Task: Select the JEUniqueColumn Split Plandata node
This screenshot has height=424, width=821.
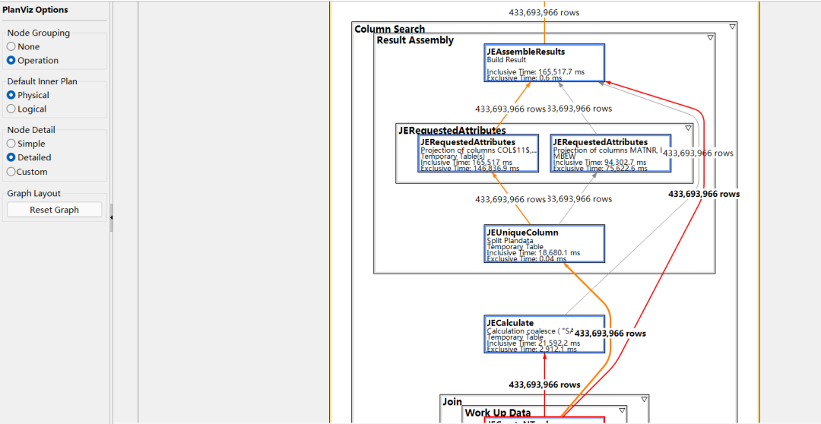Action: click(x=544, y=244)
